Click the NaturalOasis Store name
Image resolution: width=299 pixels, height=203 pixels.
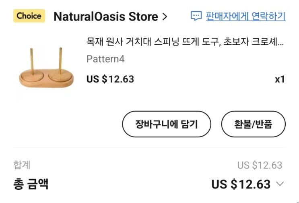[x=105, y=17]
